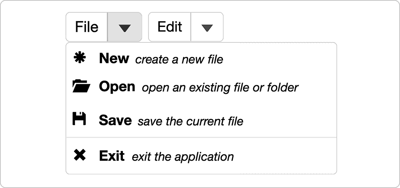This screenshot has height=188, width=400.
Task: Choose the bold Open menu entry
Action: pos(117,87)
